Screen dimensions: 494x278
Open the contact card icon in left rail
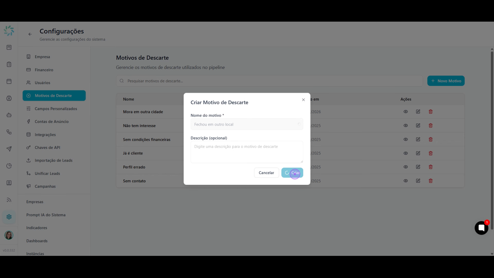(9, 183)
